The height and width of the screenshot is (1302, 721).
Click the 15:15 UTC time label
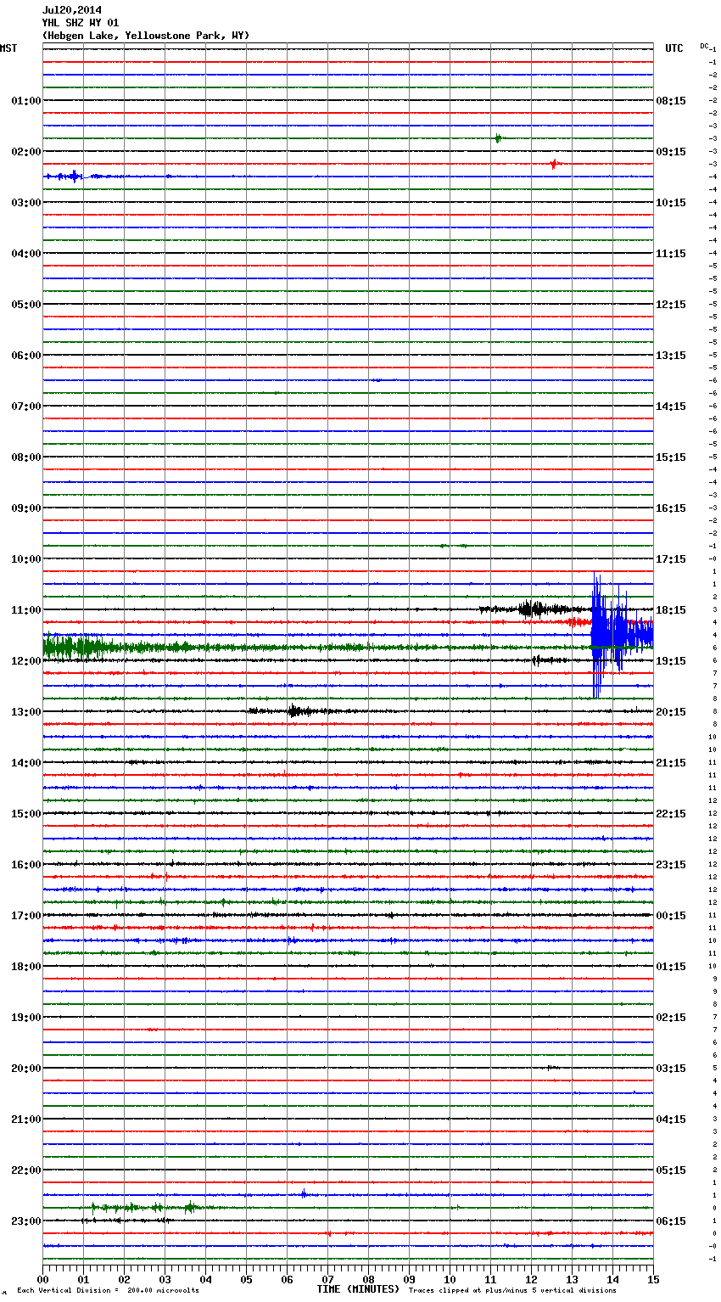click(x=671, y=457)
